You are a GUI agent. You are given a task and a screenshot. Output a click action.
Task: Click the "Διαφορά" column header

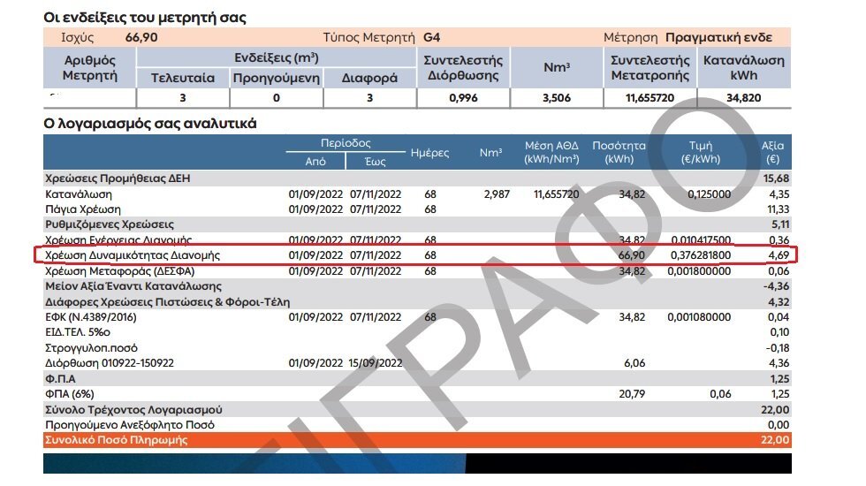(369, 78)
